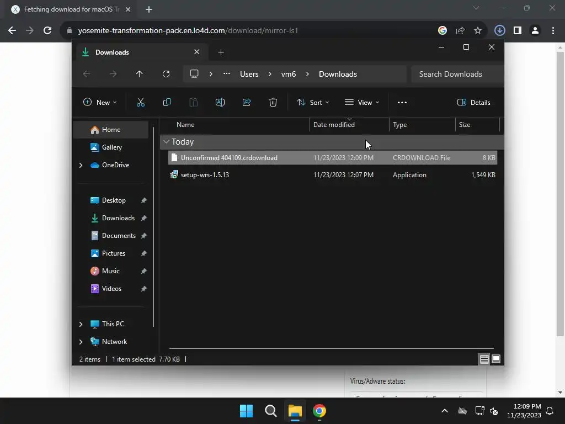
Task: Select Gallery in navigation pane
Action: point(111,147)
